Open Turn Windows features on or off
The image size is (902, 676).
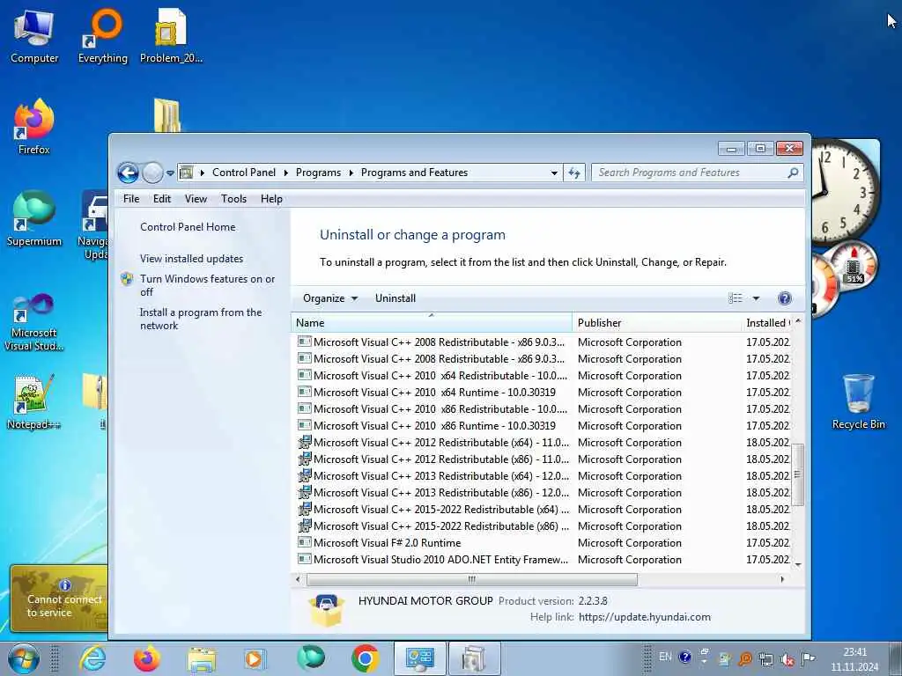point(207,285)
